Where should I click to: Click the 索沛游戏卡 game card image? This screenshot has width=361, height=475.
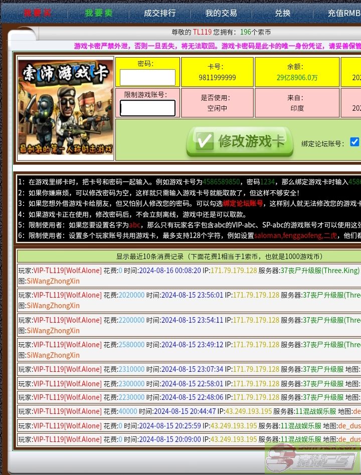(x=65, y=107)
